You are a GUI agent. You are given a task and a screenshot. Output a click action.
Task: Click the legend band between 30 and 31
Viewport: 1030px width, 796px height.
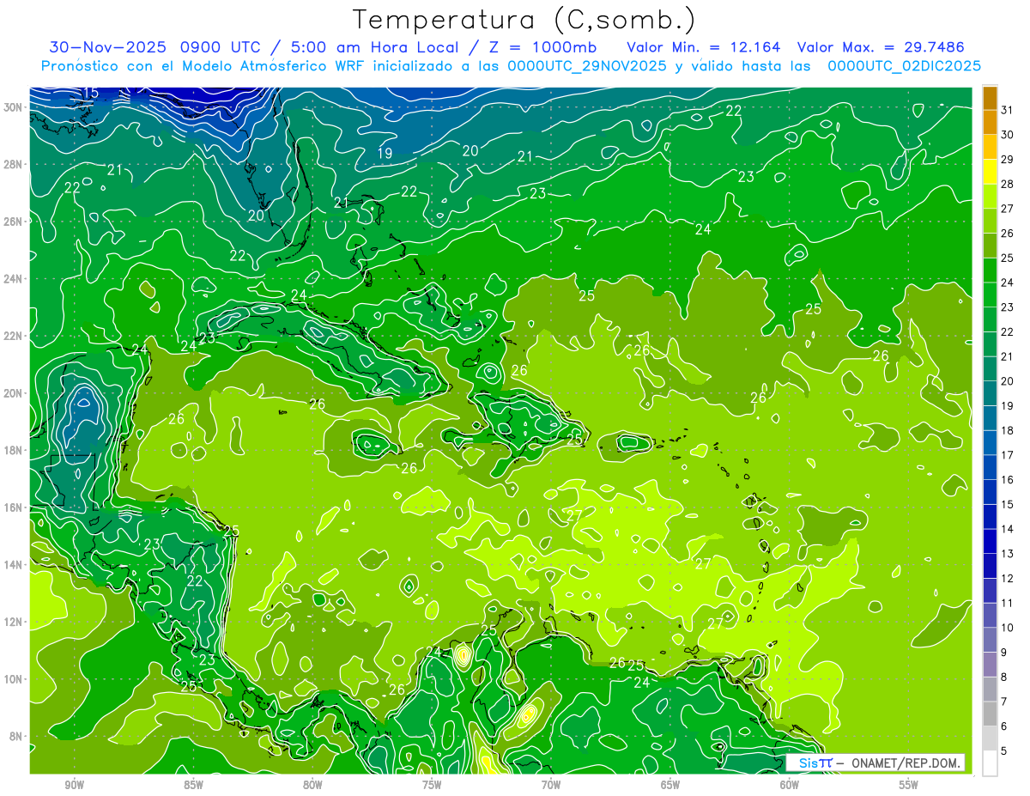click(x=991, y=122)
